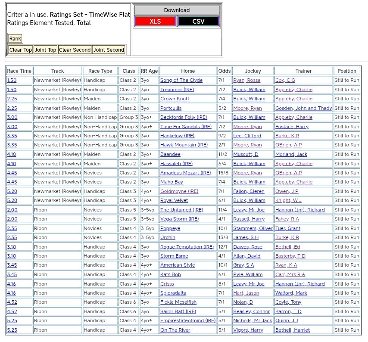Viewport: 368px width, 342px height.
Task: Open horse Hawk Mountain (IRE)
Action: click(184, 145)
